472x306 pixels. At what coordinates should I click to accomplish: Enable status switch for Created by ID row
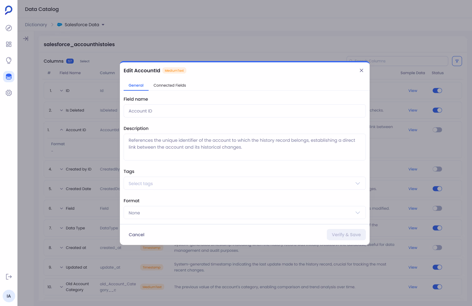[437, 169]
